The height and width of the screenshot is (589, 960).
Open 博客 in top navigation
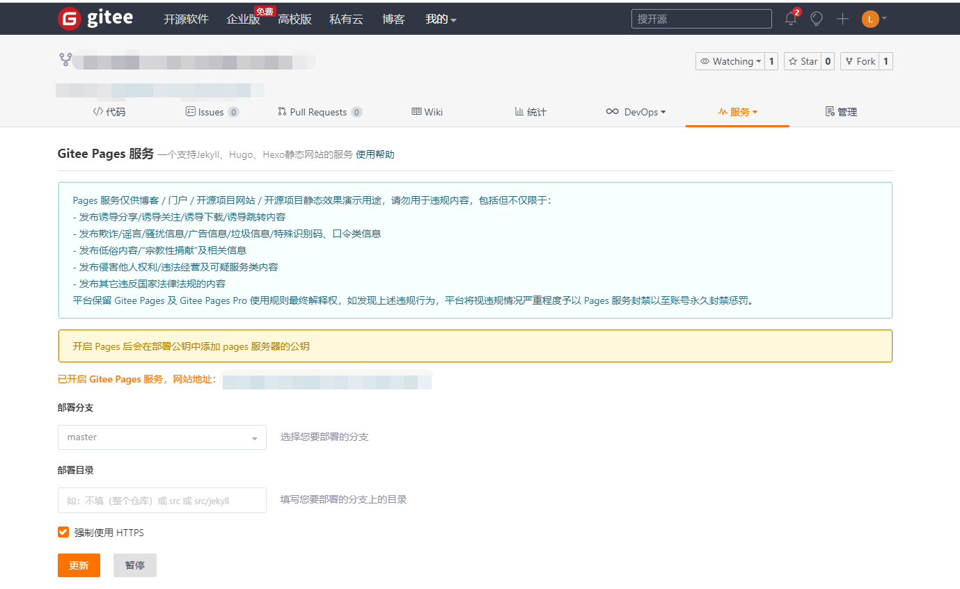(393, 19)
